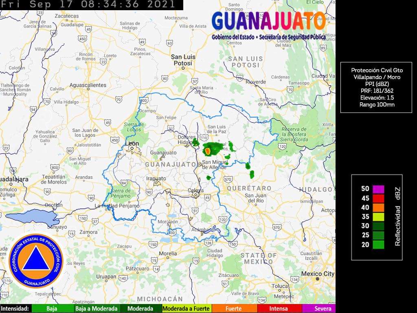Click the Dolores Hidalgo map label
Image resolution: width=417 pixels, height=313 pixels.
(187, 139)
